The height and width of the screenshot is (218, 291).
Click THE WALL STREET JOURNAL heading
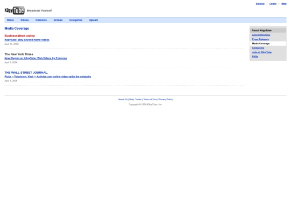pyautogui.click(x=26, y=73)
